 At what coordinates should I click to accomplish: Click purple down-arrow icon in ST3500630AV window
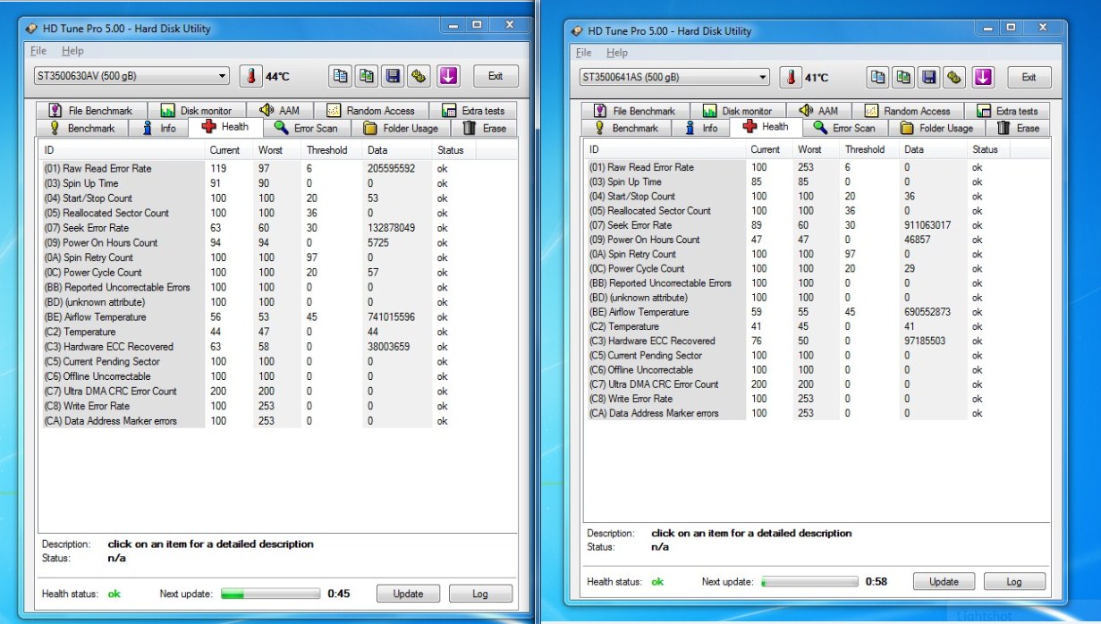tap(448, 76)
